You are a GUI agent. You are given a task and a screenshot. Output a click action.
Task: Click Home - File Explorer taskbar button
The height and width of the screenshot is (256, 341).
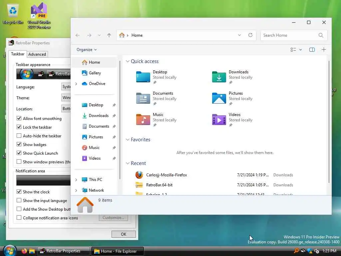click(118, 251)
